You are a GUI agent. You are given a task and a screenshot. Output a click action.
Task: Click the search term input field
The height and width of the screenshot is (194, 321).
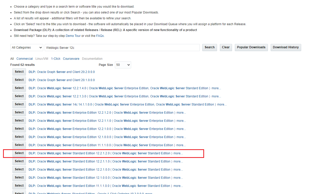(x=122, y=48)
